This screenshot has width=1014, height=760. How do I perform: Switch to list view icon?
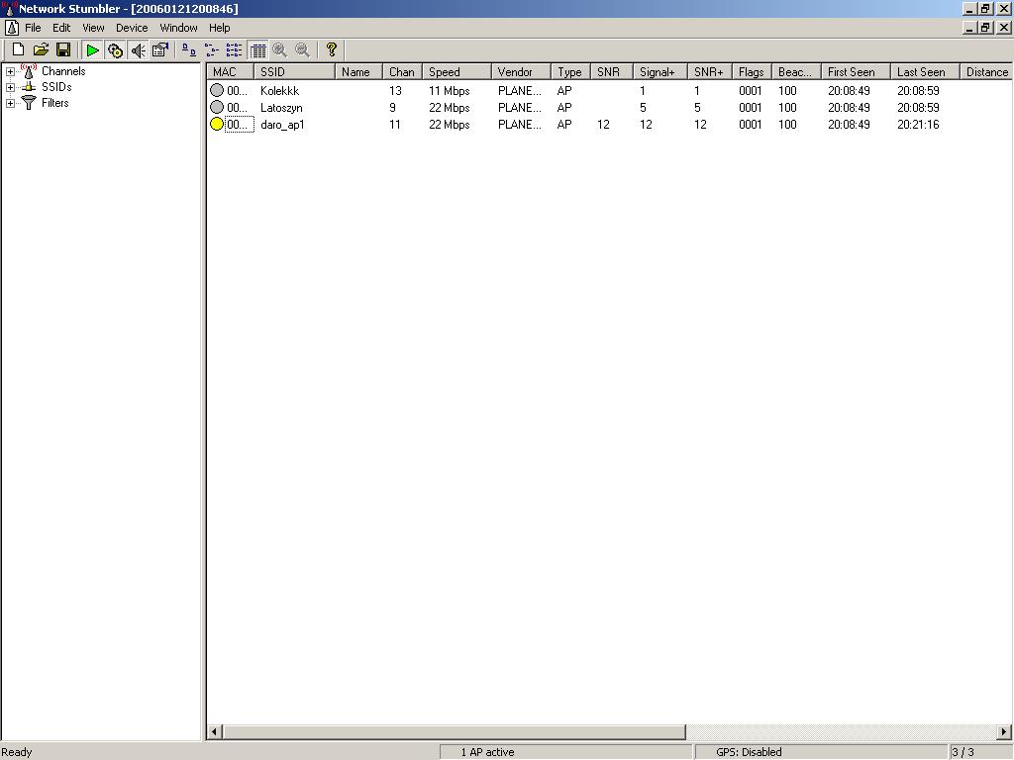click(234, 49)
